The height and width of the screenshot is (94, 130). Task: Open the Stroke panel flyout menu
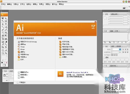pyautogui.click(x=128, y=47)
